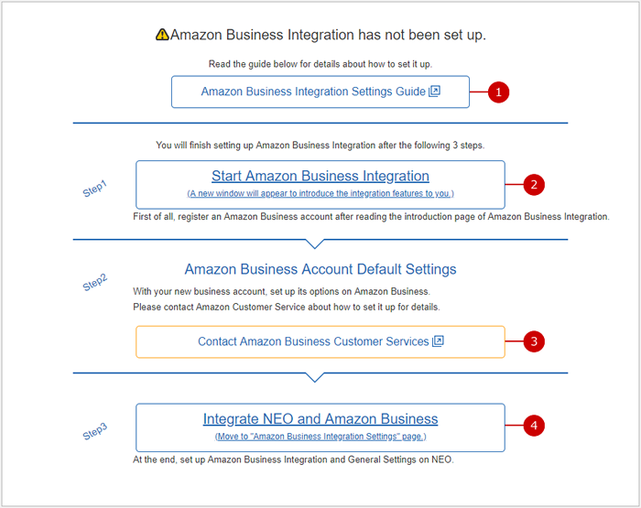Click the yellow warning triangle icon

pyautogui.click(x=162, y=35)
